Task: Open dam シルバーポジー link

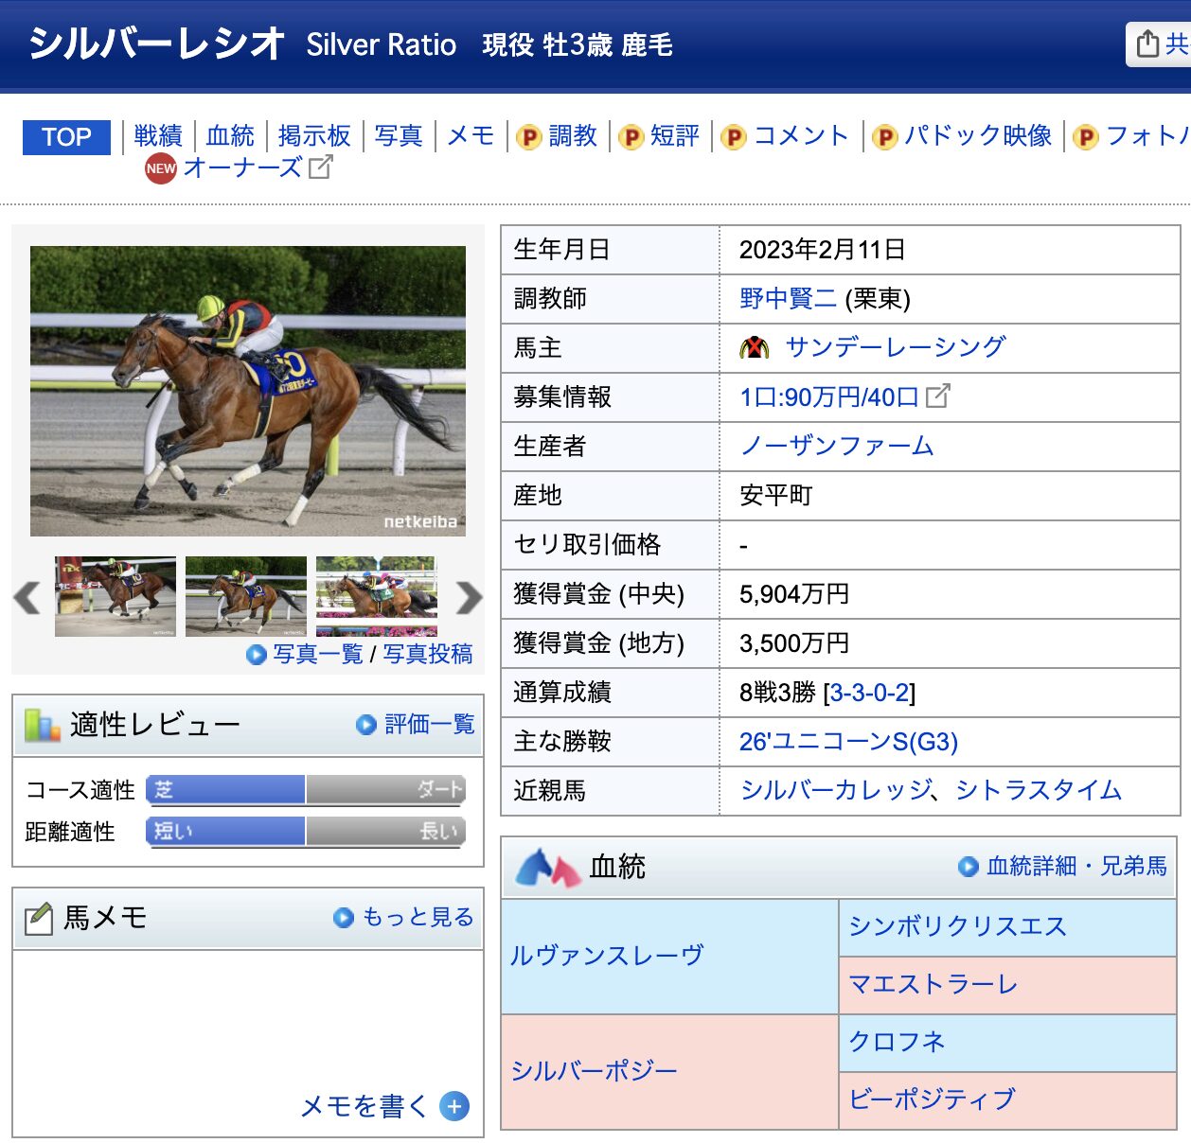Action: pyautogui.click(x=594, y=1071)
